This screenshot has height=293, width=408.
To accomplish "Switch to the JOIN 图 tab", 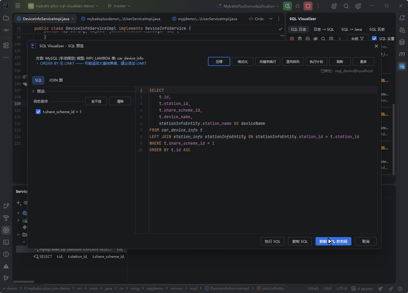I will tap(56, 80).
